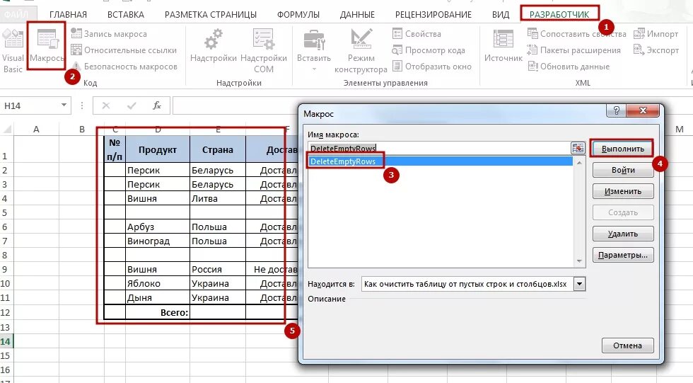Select column M header
693x383 pixels.
tap(680, 129)
